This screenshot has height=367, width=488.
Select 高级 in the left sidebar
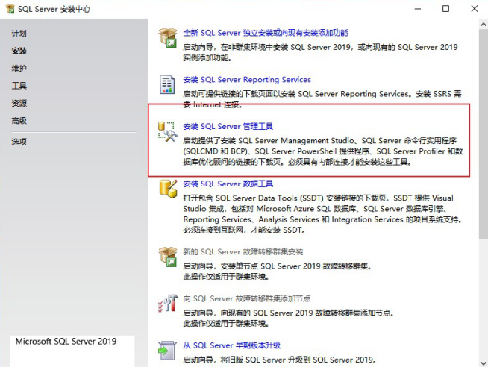click(19, 120)
